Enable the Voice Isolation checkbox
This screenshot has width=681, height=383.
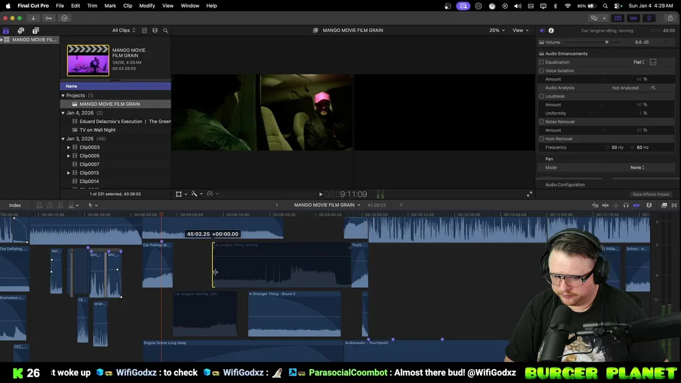542,71
